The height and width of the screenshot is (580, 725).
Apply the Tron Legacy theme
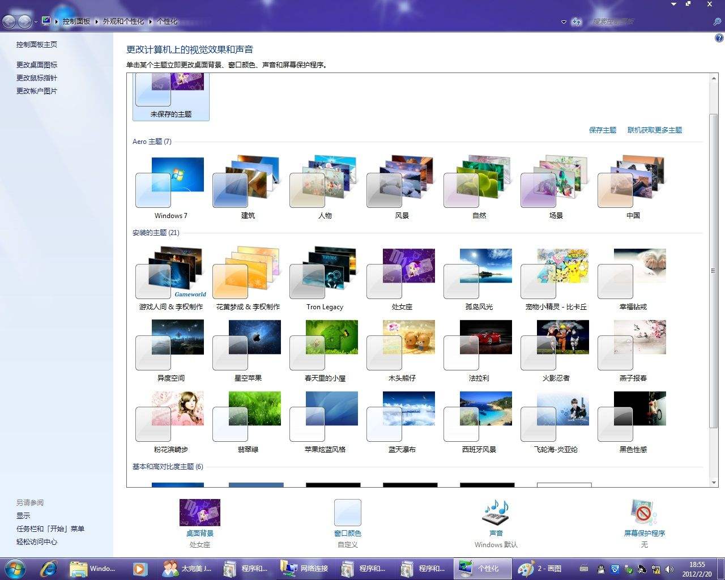tap(325, 279)
